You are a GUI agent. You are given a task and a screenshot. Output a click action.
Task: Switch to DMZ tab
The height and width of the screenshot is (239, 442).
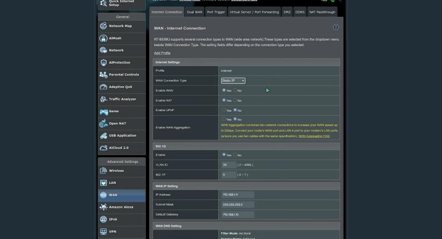point(287,12)
